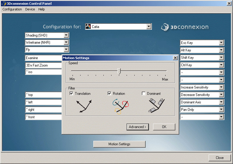
Task: Open the Configuration menu
Action: [12, 9]
